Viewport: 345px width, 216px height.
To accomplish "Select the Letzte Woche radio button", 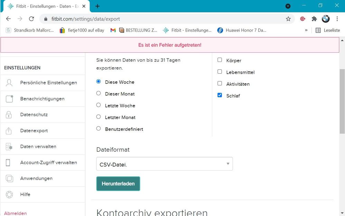I will point(99,105).
